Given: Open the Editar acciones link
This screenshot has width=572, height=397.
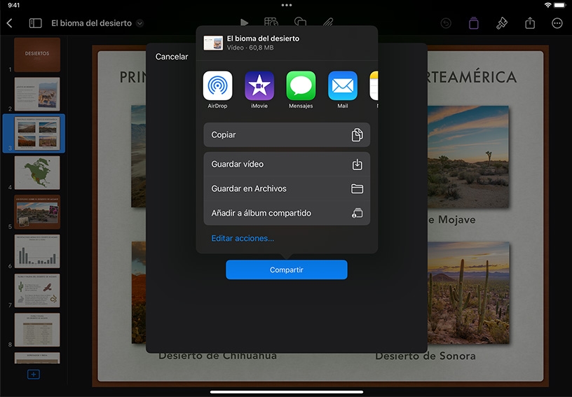Looking at the screenshot, I should click(243, 238).
